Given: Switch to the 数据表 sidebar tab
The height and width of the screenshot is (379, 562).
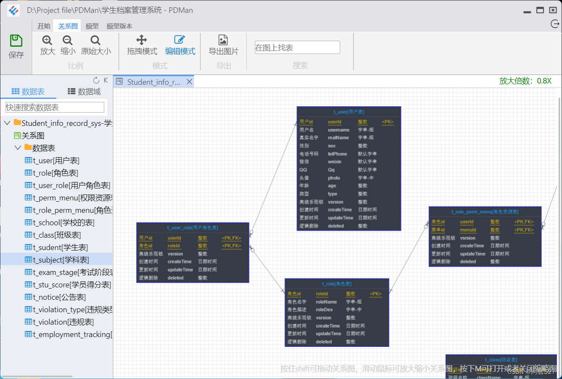Looking at the screenshot, I should pyautogui.click(x=28, y=91).
